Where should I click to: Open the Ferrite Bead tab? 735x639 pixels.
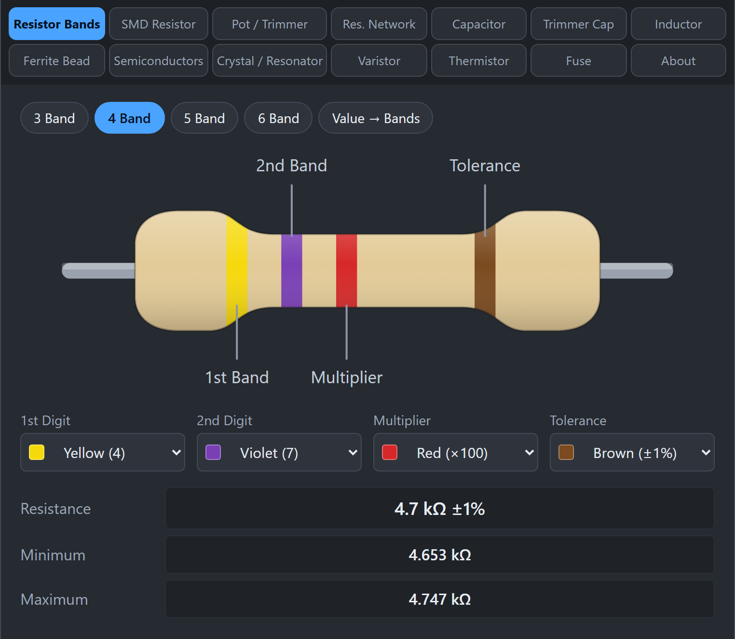(x=57, y=60)
